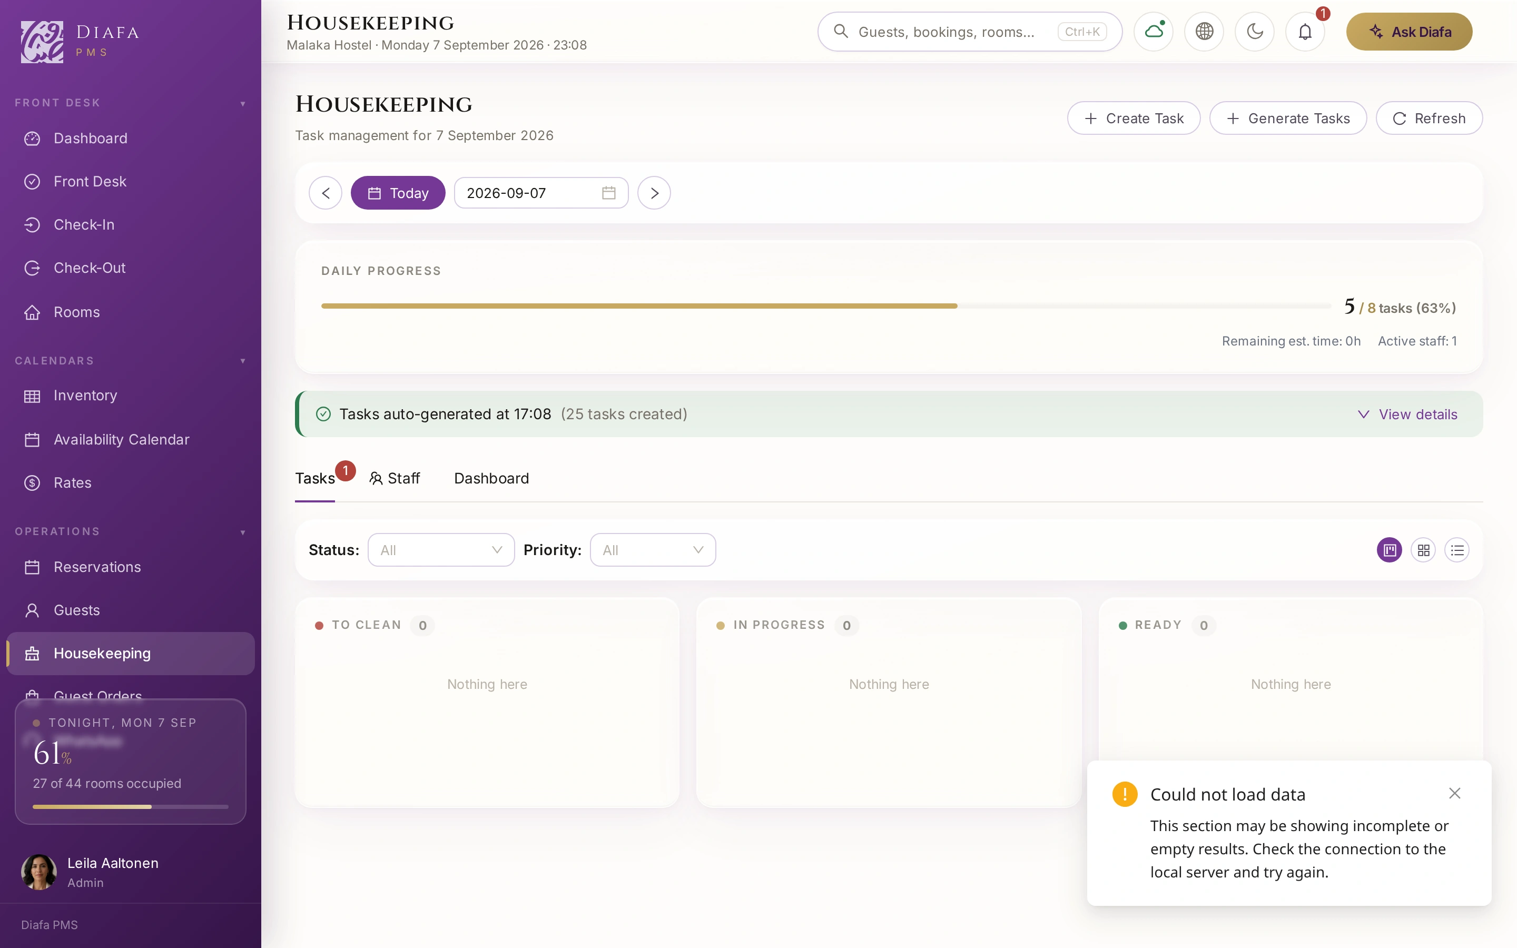Switch to grid card view
Screen dimensions: 1517x948
coord(1423,550)
